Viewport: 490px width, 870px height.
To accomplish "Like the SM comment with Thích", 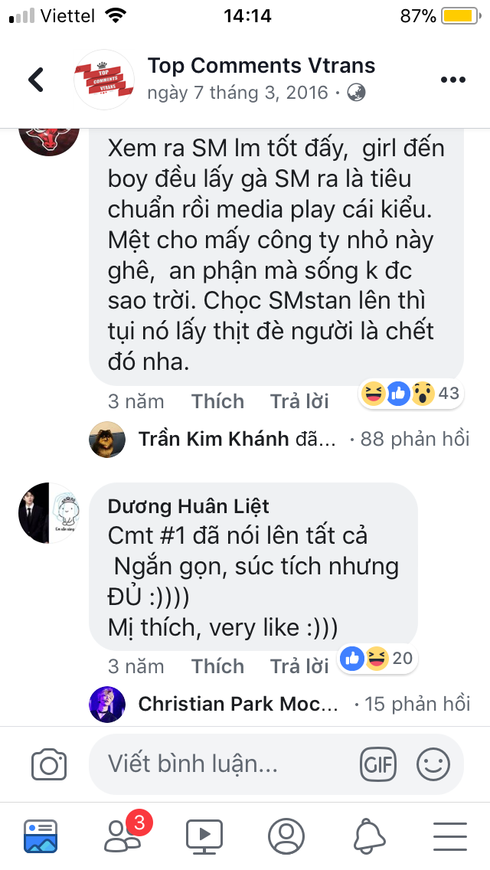I will click(x=217, y=401).
